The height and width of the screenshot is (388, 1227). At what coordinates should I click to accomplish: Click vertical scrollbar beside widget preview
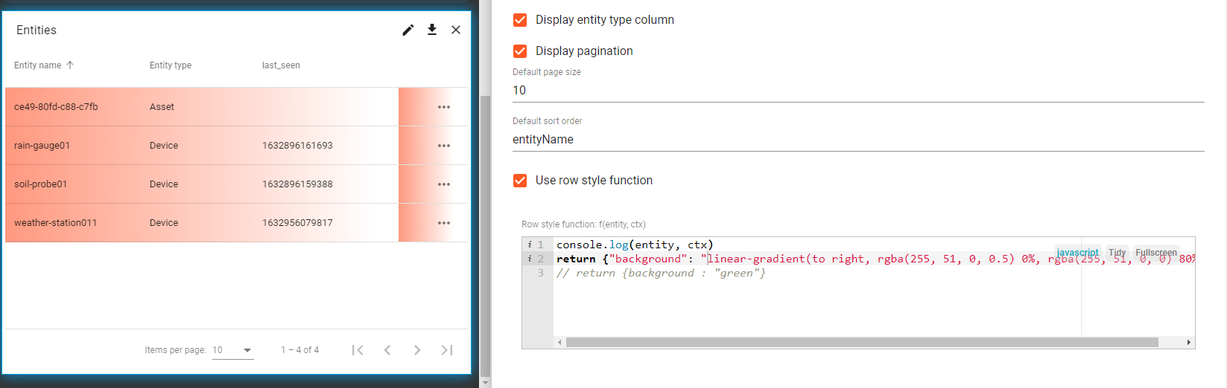(x=486, y=236)
